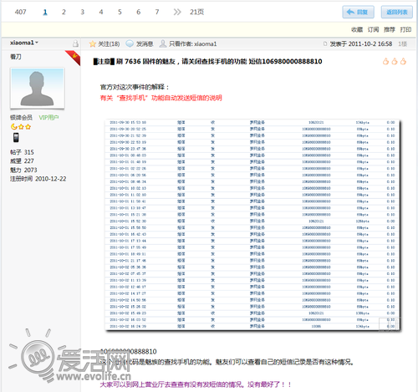Click the 帖子 315 post count

[x=22, y=152]
